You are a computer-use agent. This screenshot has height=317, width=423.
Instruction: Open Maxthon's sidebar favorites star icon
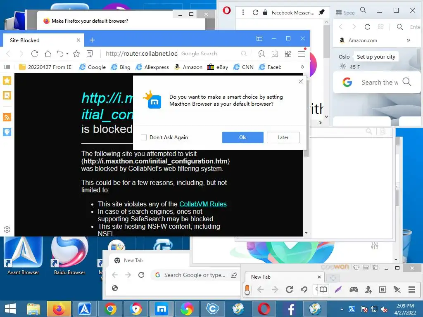pyautogui.click(x=7, y=80)
